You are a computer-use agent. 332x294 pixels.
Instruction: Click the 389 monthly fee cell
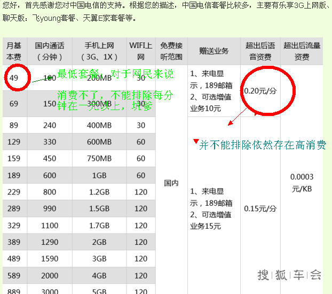[15, 242]
